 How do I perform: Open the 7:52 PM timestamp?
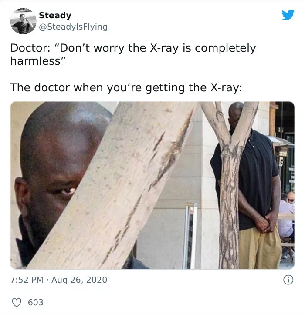tap(27, 280)
